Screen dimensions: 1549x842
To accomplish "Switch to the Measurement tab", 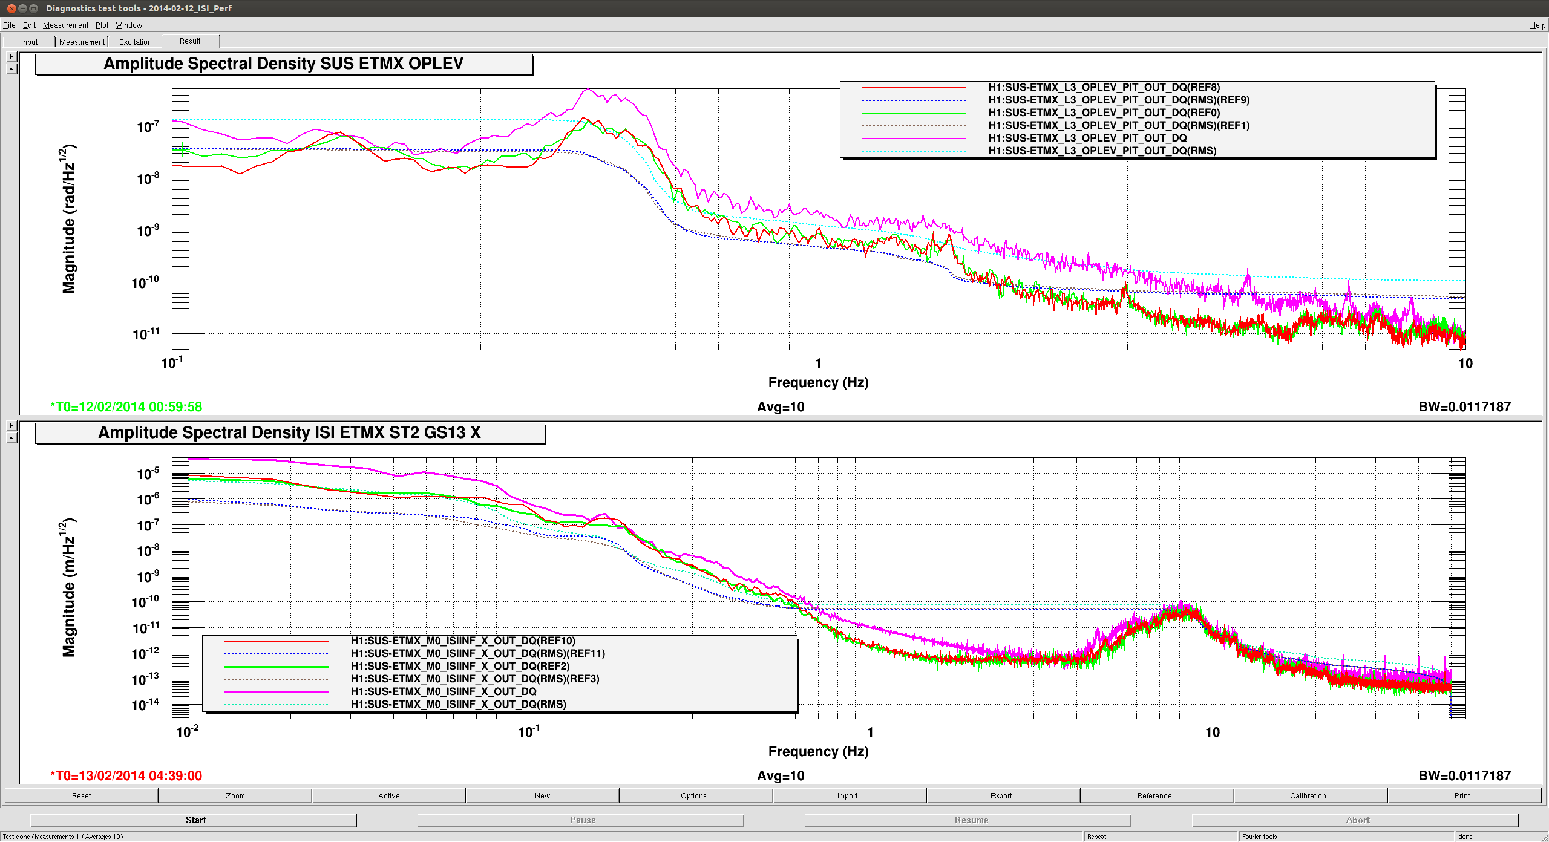I will point(82,42).
